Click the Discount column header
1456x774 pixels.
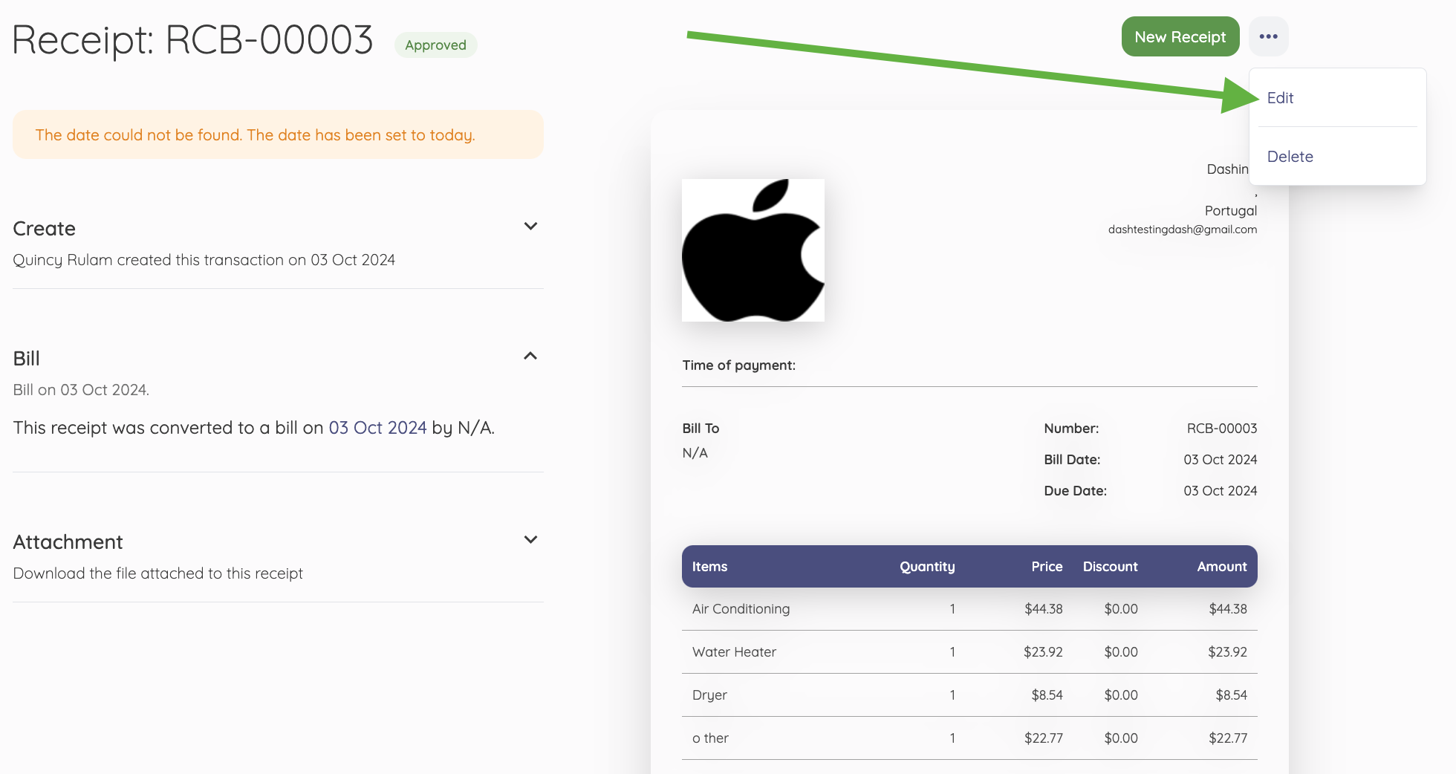click(1110, 567)
